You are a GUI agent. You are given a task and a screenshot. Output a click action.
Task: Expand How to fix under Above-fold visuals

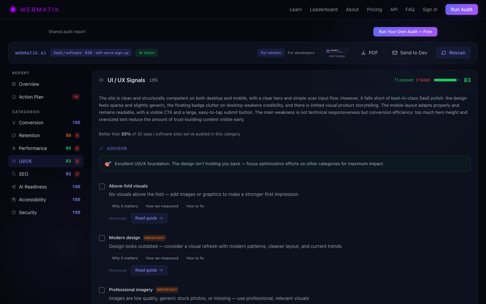coord(195,206)
